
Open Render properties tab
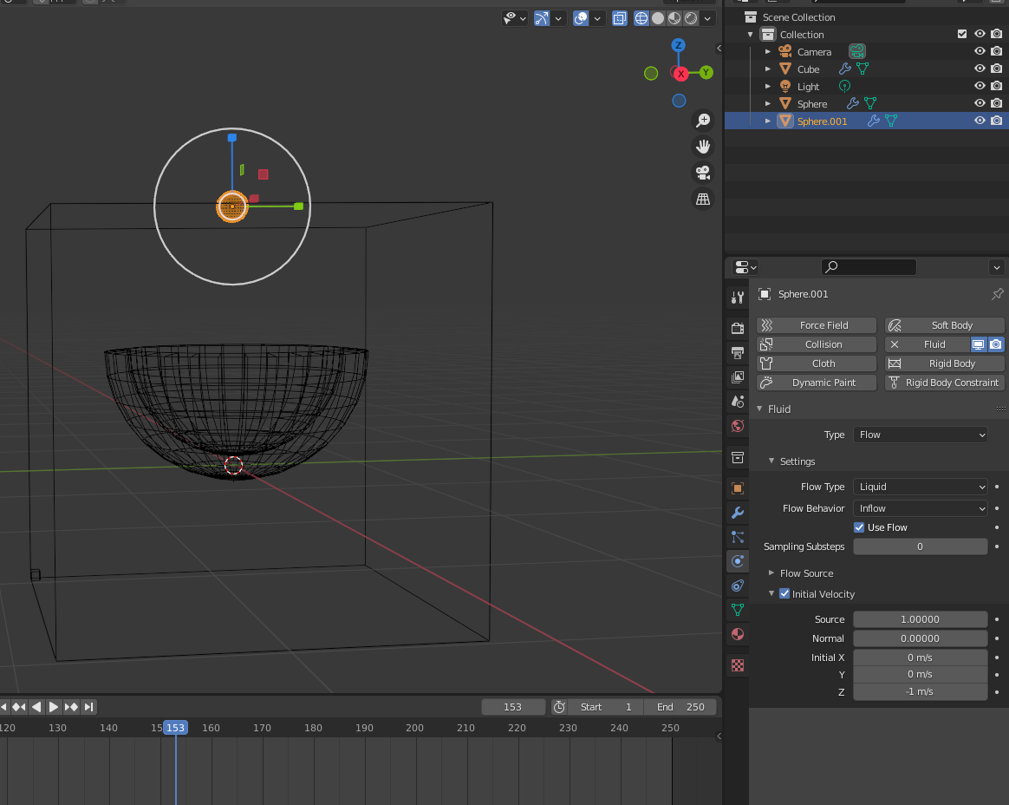[738, 328]
